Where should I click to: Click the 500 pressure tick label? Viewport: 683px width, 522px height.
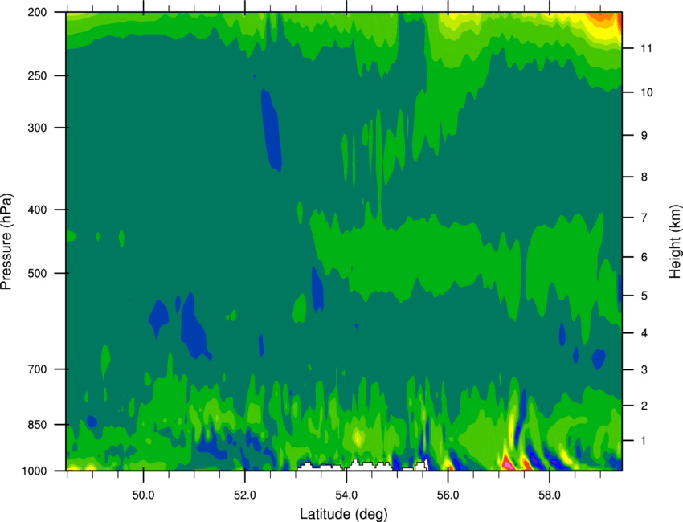(37, 273)
